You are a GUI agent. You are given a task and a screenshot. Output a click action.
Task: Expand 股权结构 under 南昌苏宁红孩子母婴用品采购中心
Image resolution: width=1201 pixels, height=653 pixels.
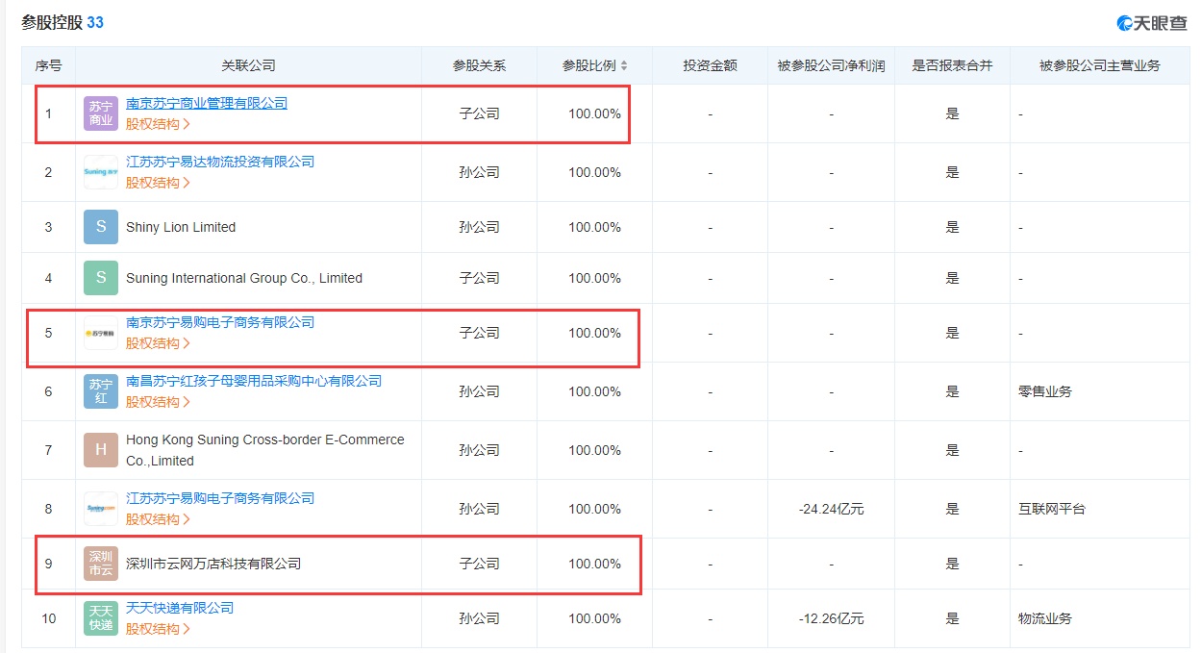pyautogui.click(x=158, y=402)
